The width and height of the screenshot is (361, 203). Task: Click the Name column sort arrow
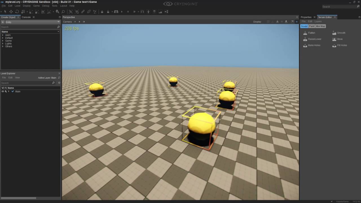point(58,32)
